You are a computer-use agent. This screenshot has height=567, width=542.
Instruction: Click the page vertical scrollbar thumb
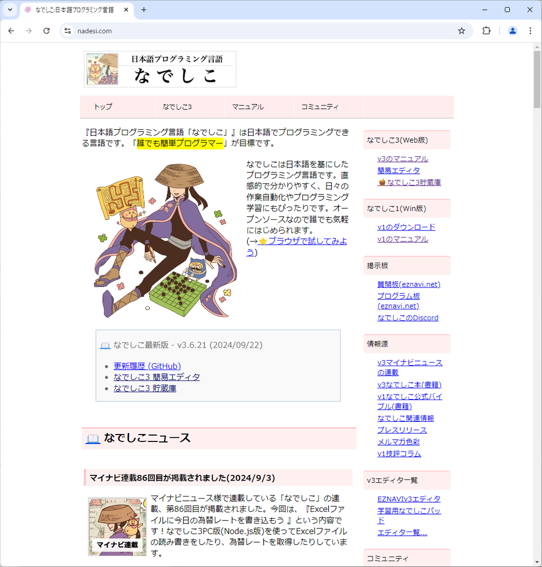click(x=537, y=79)
